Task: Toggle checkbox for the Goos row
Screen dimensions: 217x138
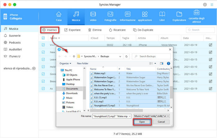Action: (x=43, y=74)
